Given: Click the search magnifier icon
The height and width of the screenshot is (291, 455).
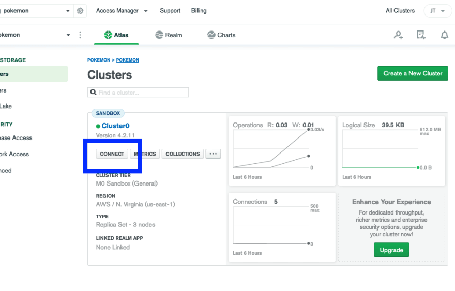Looking at the screenshot, I should click(93, 92).
